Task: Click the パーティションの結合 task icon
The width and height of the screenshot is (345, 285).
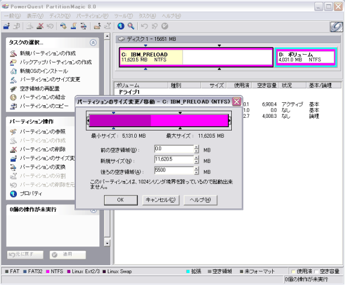Action: click(x=13, y=97)
